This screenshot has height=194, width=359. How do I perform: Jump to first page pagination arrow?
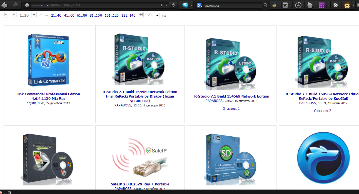[x=5, y=15]
